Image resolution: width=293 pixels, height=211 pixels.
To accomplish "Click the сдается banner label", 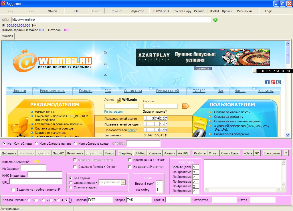I will point(203,68).
